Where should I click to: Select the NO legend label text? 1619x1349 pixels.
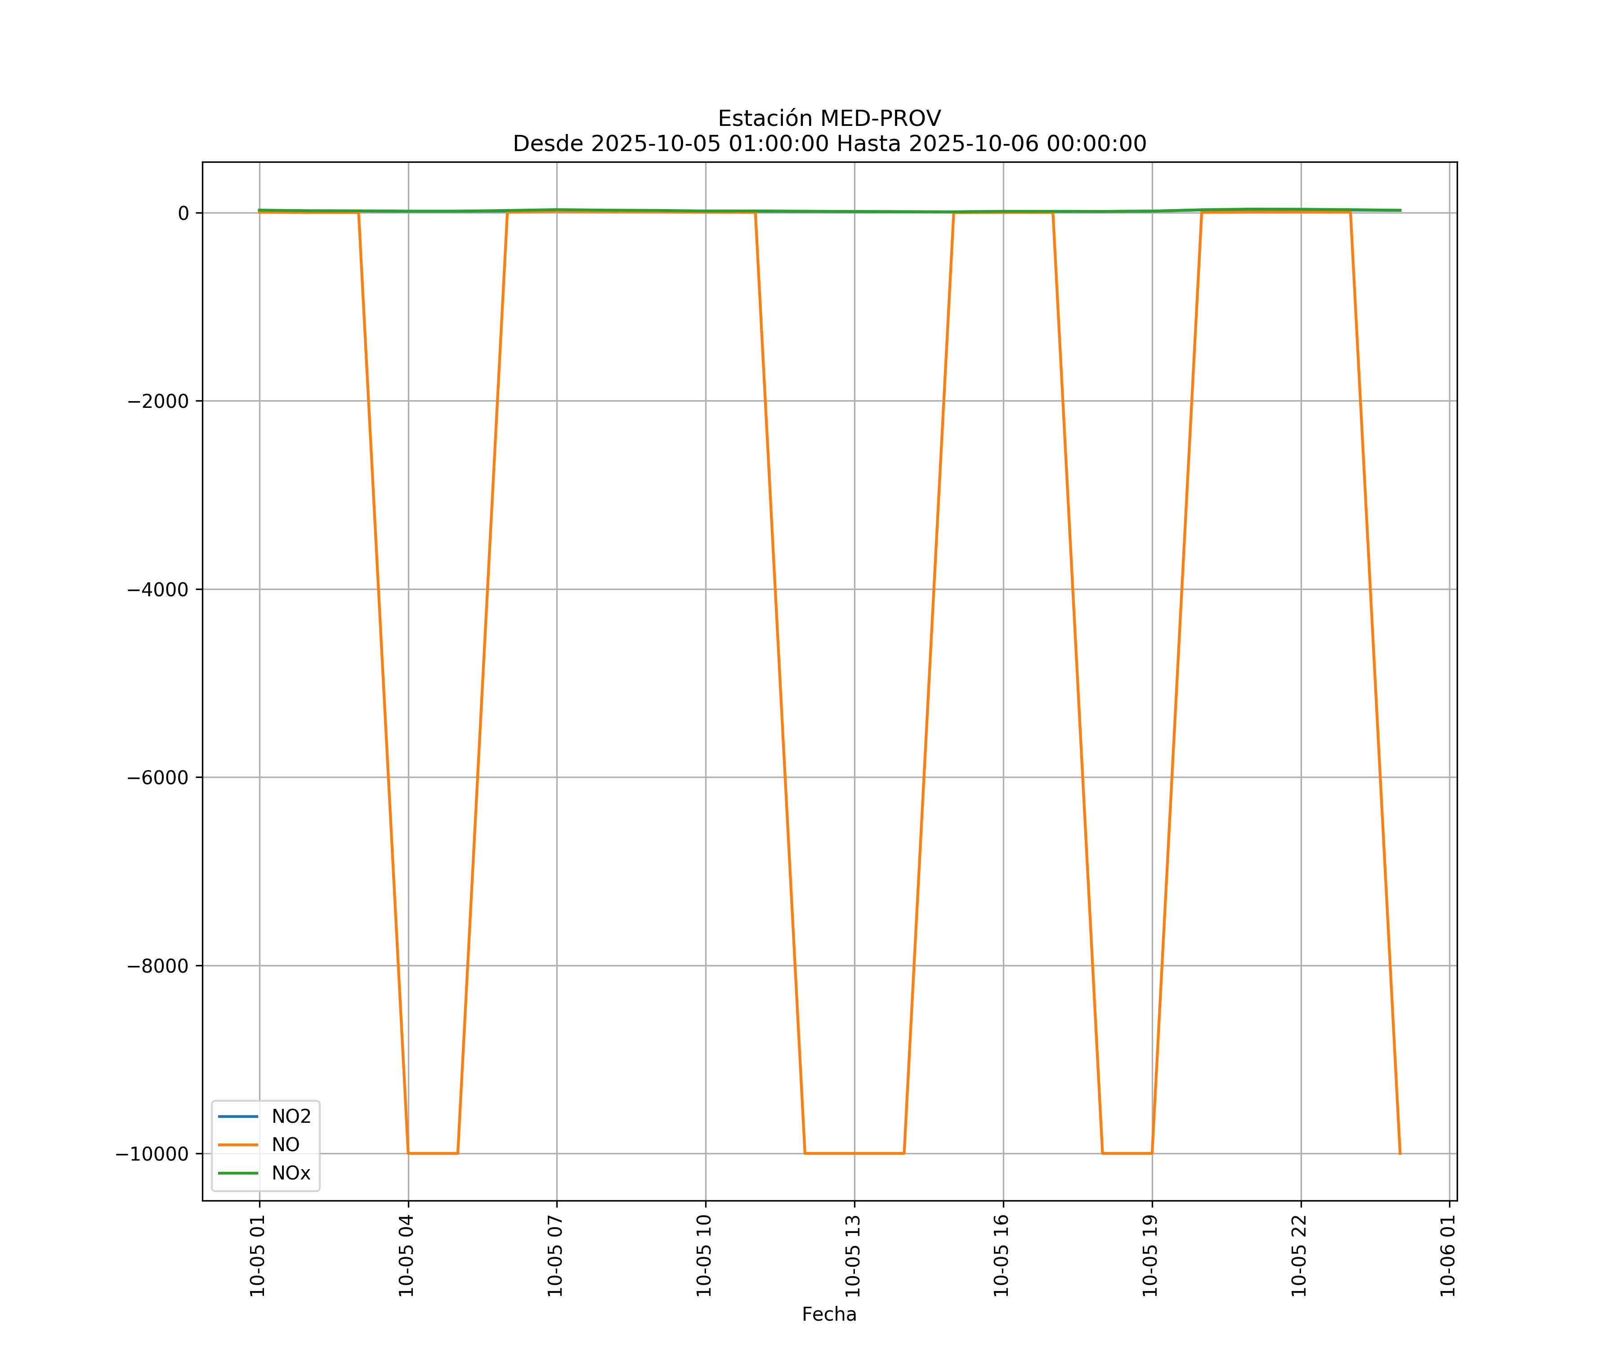(285, 1145)
